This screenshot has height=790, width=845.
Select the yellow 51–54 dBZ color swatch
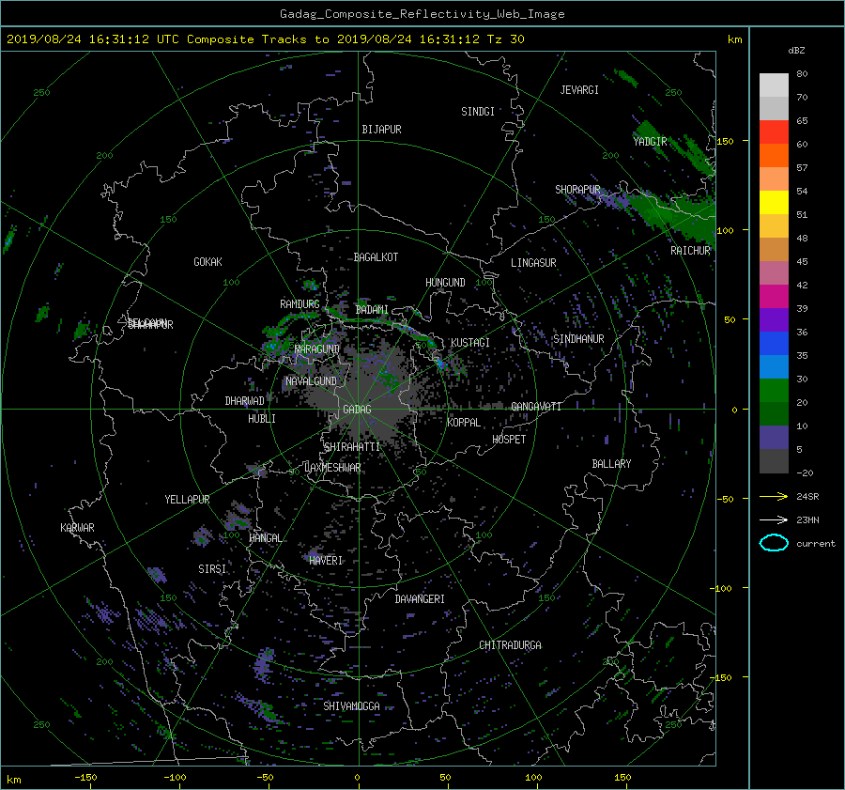[x=774, y=203]
